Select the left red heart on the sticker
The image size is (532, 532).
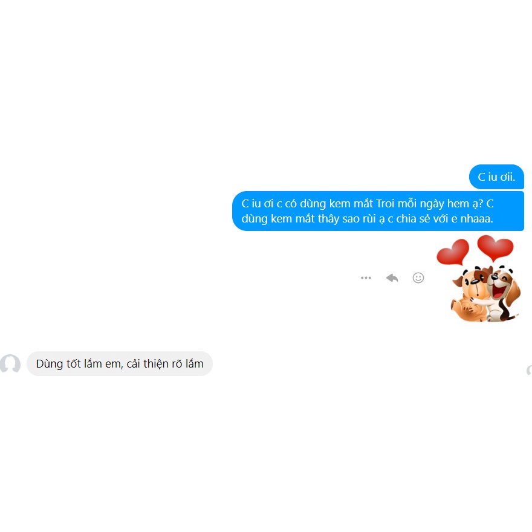coord(453,251)
